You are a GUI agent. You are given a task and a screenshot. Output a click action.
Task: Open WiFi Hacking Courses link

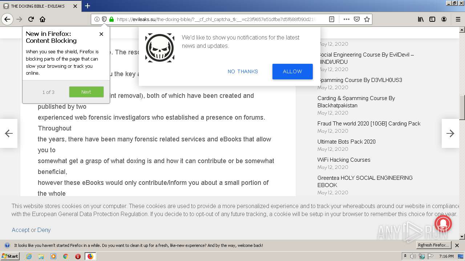tap(344, 160)
